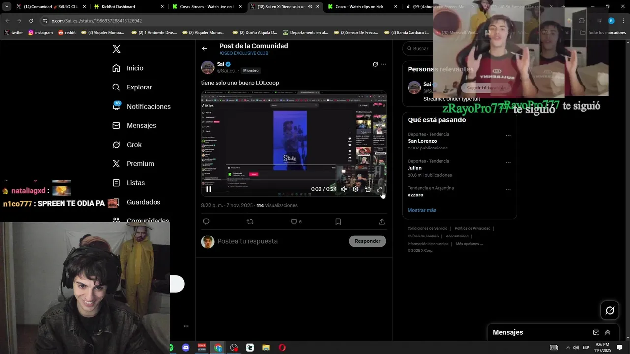
Task: Open Explorar in the sidebar
Action: (132, 87)
